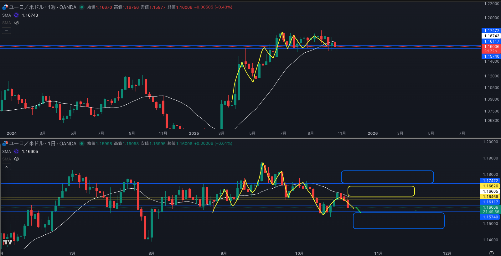Click the daily open value 1.15998

[104, 144]
